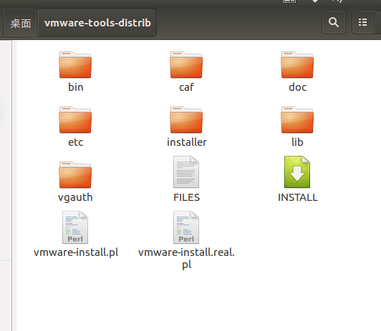This screenshot has width=381, height=331.
Task: Click the 'bin' folder name label
Action: (x=76, y=87)
